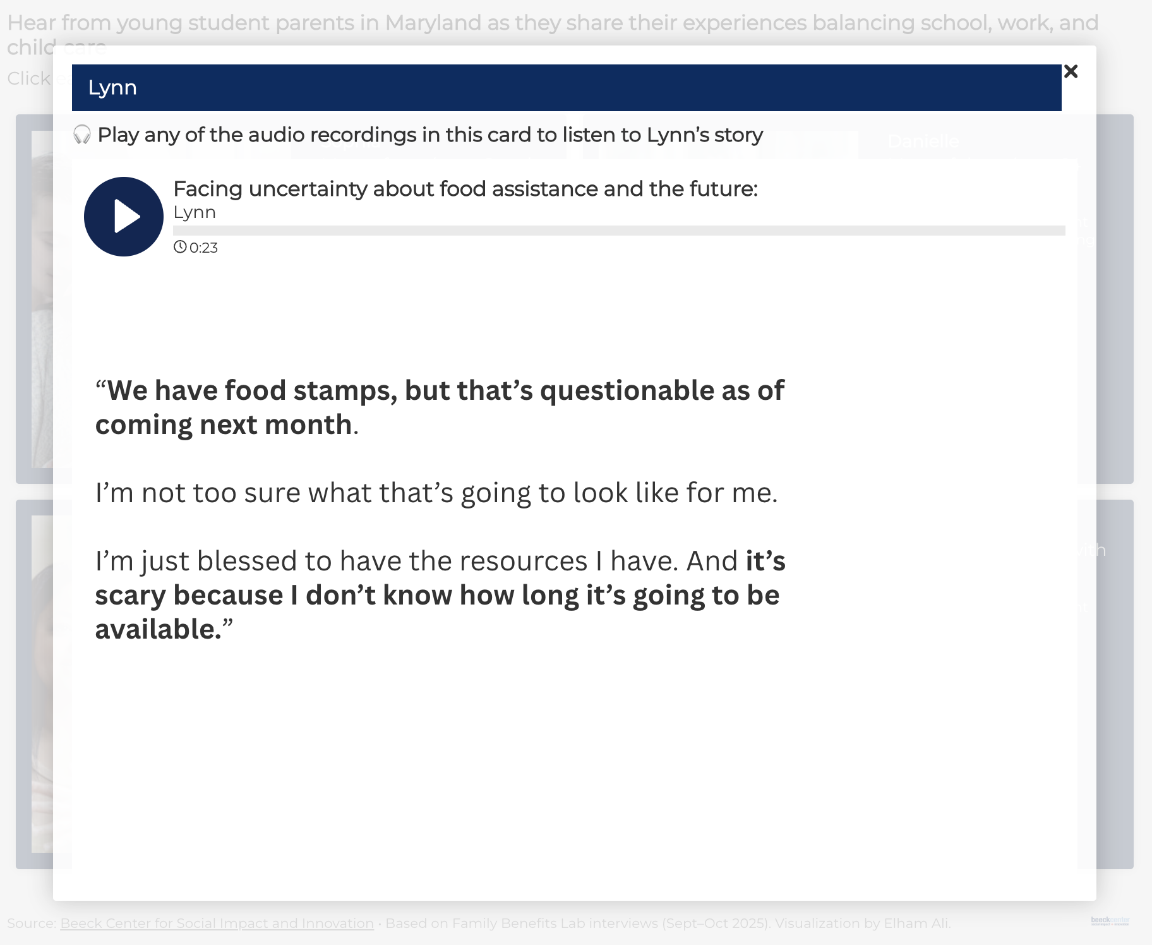Click the "Hear from young student parents" heading
Image resolution: width=1152 pixels, height=945 pixels.
click(x=553, y=23)
